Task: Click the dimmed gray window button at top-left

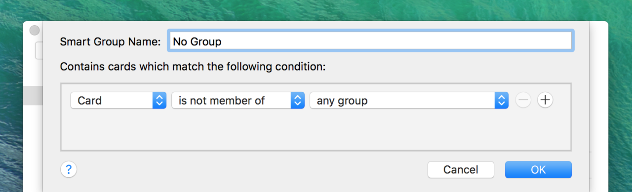Action: click(x=35, y=30)
